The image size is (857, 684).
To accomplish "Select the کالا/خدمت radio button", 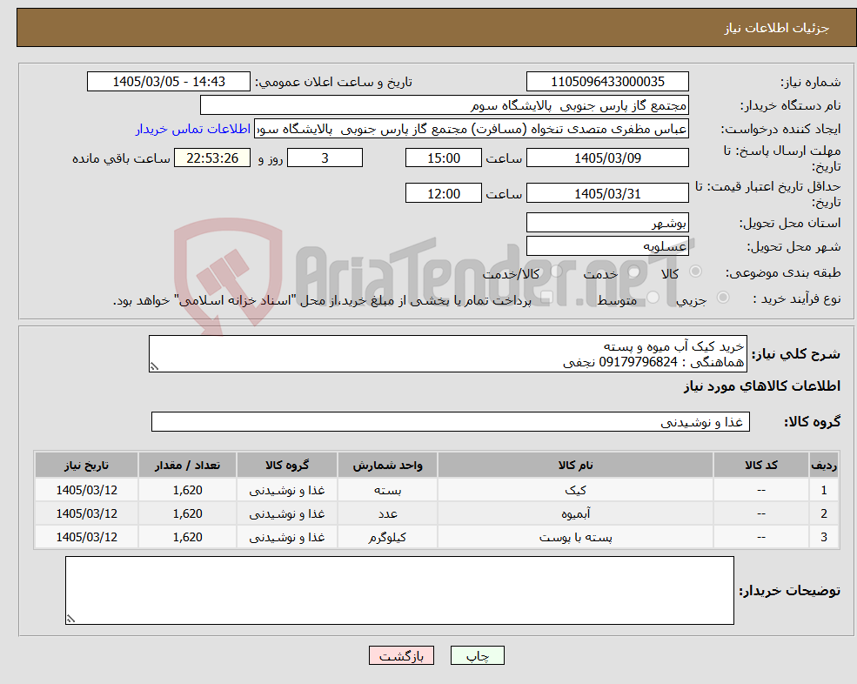I will [x=556, y=272].
